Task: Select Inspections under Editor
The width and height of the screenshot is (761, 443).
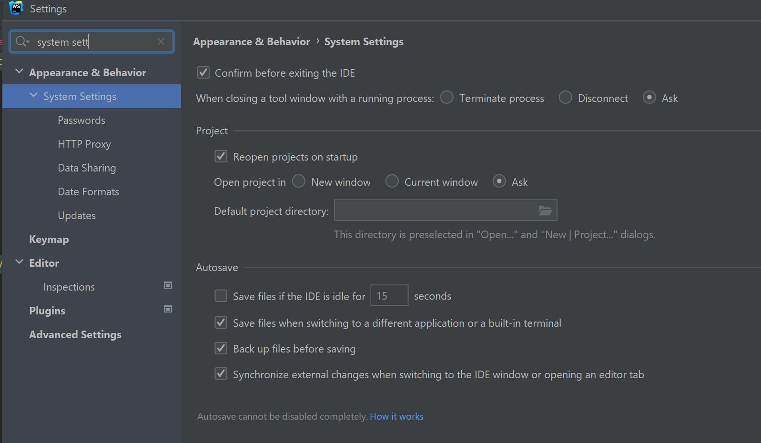Action: [69, 287]
